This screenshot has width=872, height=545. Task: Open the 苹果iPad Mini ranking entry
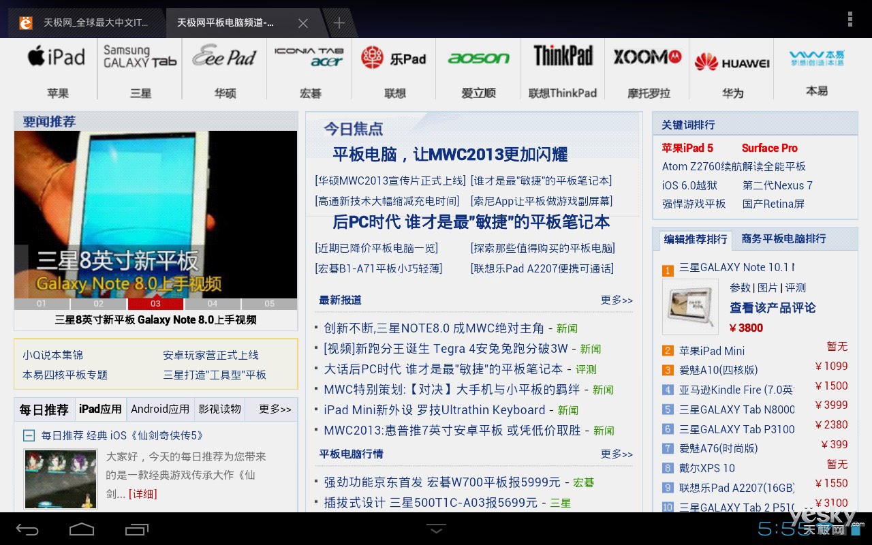point(712,351)
